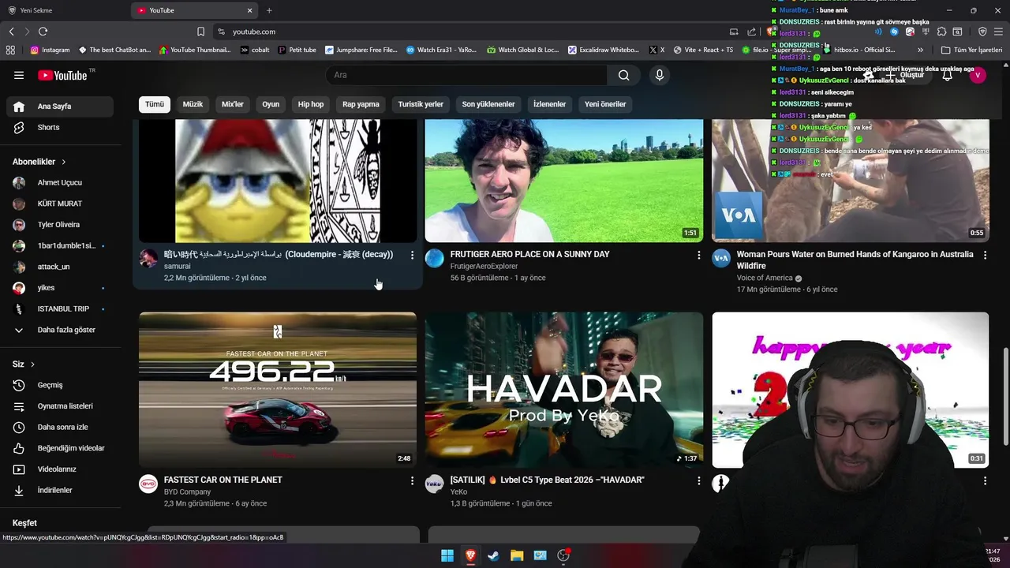
Task: Open İndirilenler in sidebar
Action: point(60,490)
